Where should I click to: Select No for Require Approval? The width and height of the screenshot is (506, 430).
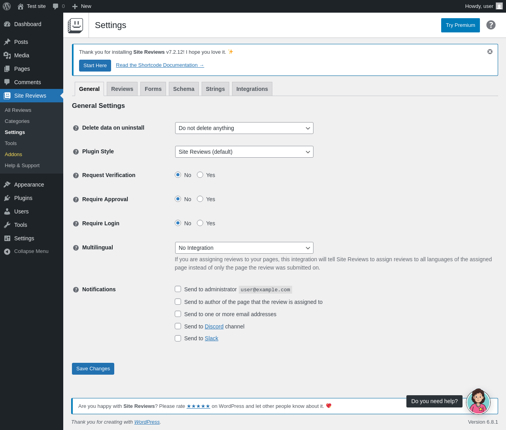point(178,199)
